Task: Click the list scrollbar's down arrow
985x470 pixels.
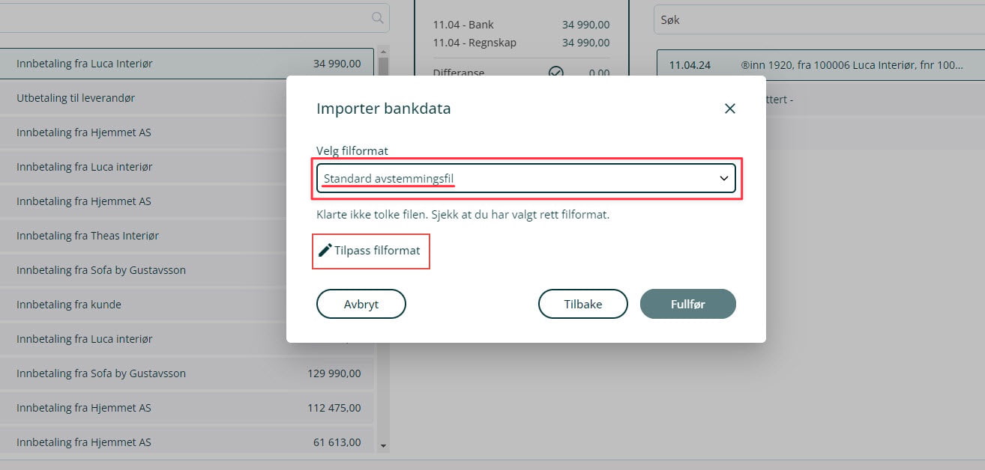Action: click(x=383, y=446)
